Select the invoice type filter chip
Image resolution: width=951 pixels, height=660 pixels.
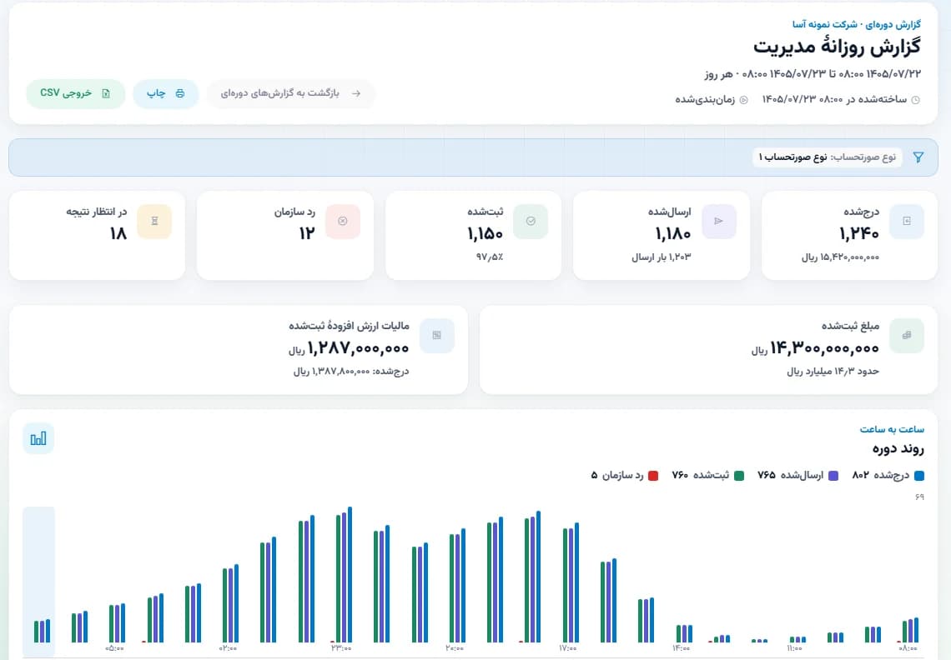(x=828, y=157)
